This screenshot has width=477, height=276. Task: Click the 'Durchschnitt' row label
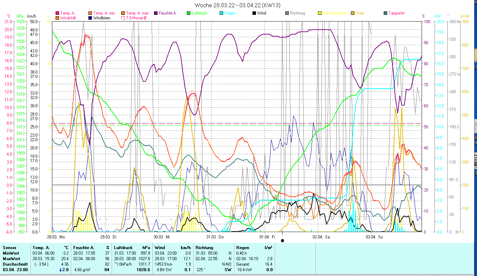pyautogui.click(x=15, y=264)
